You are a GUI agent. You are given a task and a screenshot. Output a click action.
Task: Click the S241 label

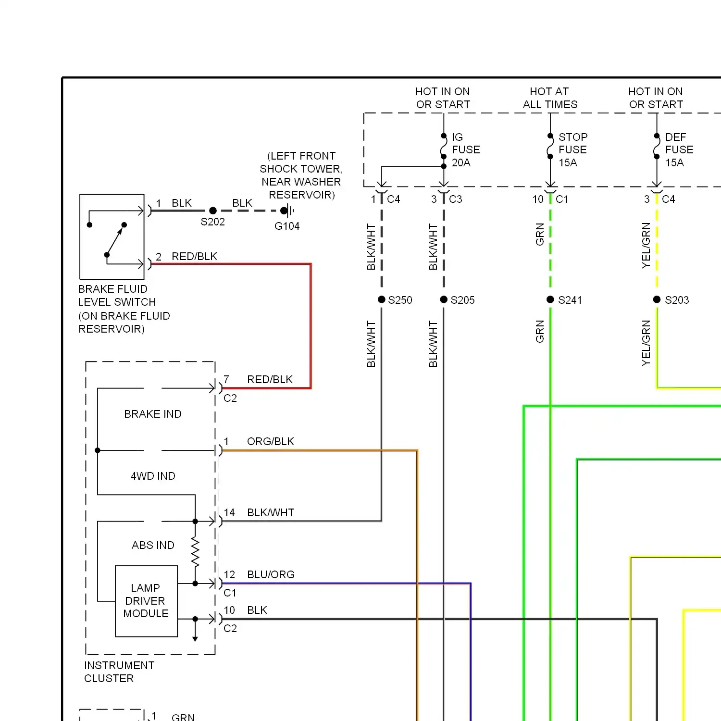click(570, 300)
